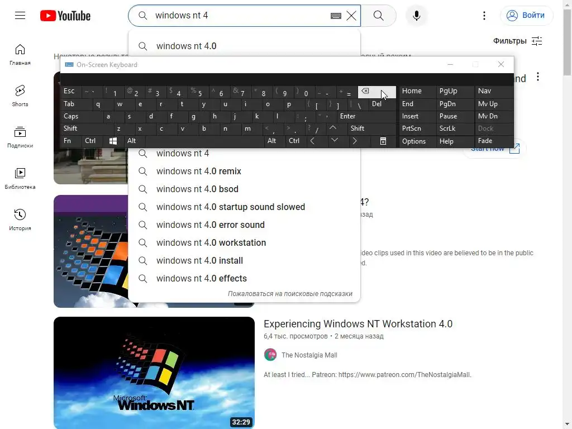Select suggestion 'windows nt 4.0 install'
The height and width of the screenshot is (429, 572).
coord(244,260)
